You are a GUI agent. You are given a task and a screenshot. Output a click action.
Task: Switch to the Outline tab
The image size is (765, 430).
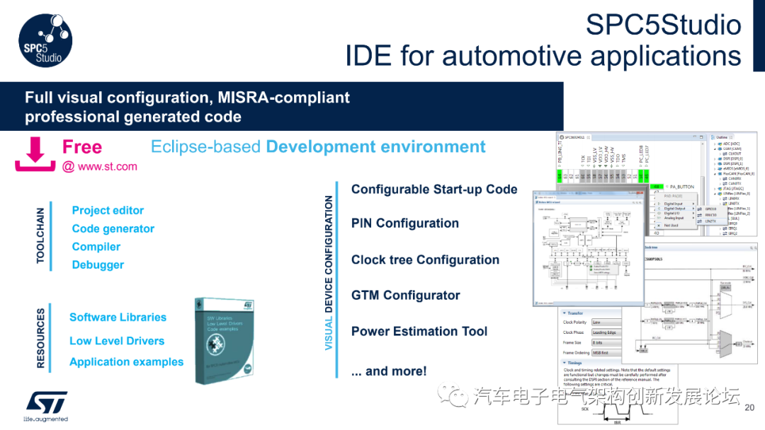(722, 137)
